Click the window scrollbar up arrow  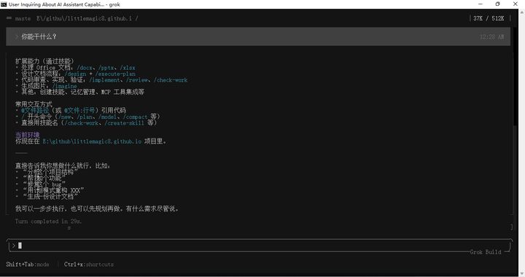click(521, 12)
